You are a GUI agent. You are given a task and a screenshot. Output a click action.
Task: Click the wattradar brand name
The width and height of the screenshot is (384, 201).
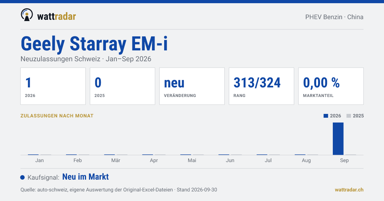tap(57, 16)
